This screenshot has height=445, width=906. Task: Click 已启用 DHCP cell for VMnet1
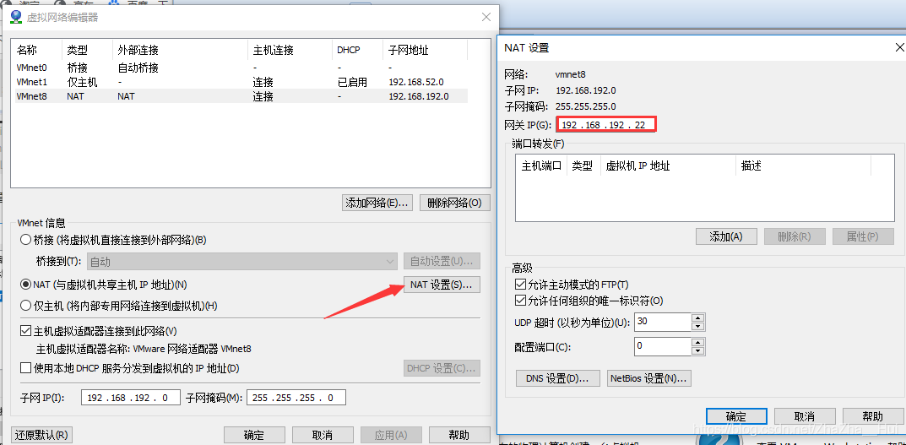352,82
